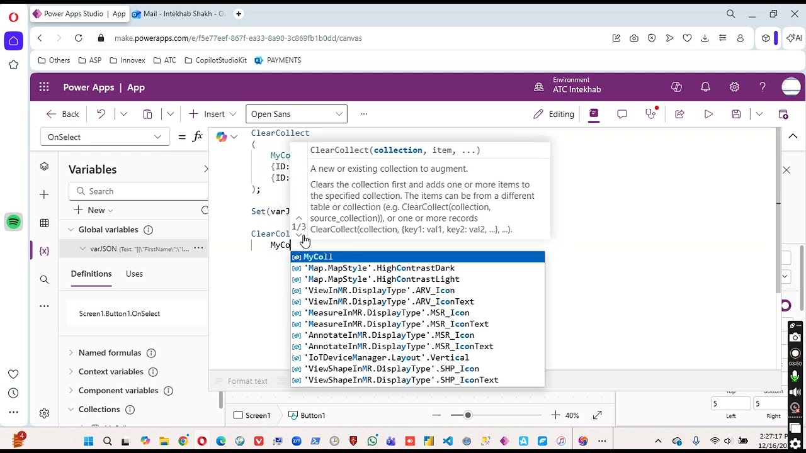
Task: Select Screen1 breadcrumb
Action: click(252, 415)
